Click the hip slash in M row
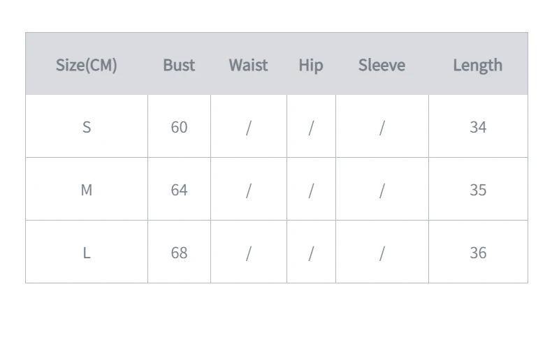This screenshot has height=349, width=559. tap(311, 191)
